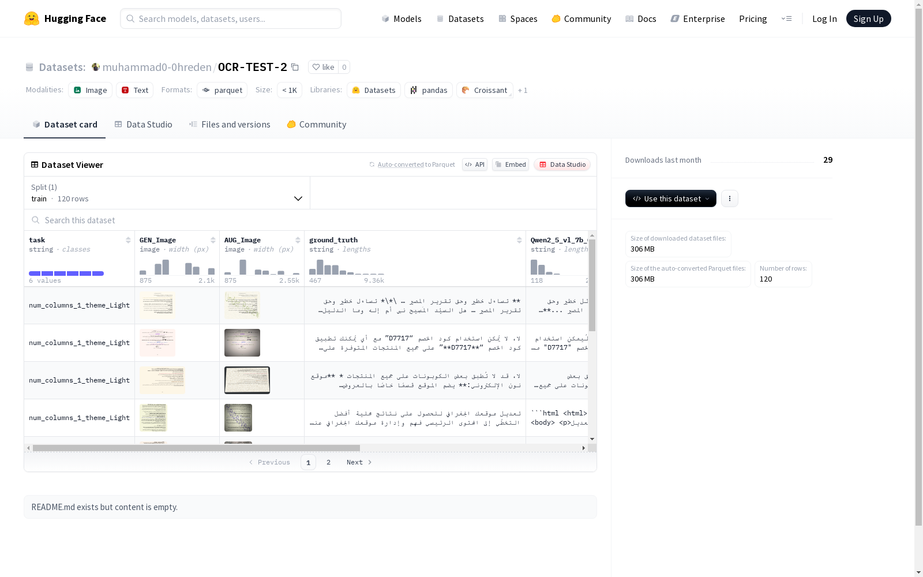Image resolution: width=923 pixels, height=577 pixels.
Task: Click the GEN_Image width histogram
Action: (177, 267)
